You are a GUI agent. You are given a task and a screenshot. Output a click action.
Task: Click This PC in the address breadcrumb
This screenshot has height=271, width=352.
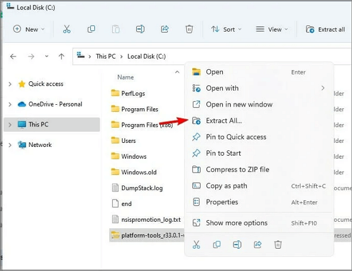click(106, 56)
